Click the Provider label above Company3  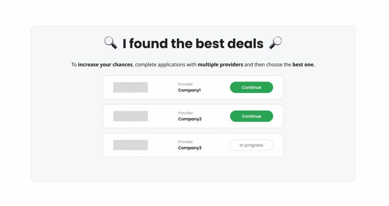click(x=185, y=142)
